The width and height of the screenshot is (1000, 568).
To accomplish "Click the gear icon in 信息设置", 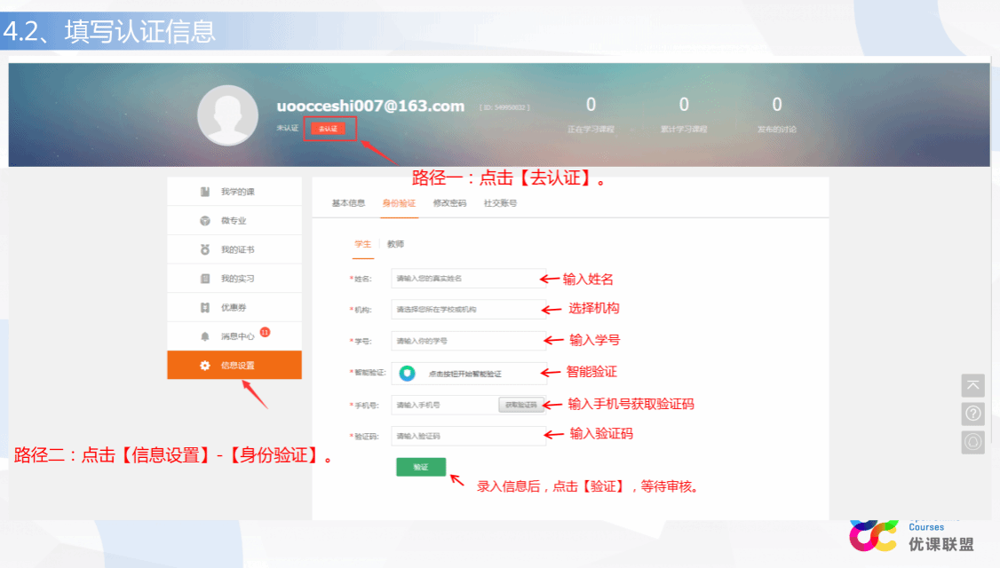I will coord(205,366).
